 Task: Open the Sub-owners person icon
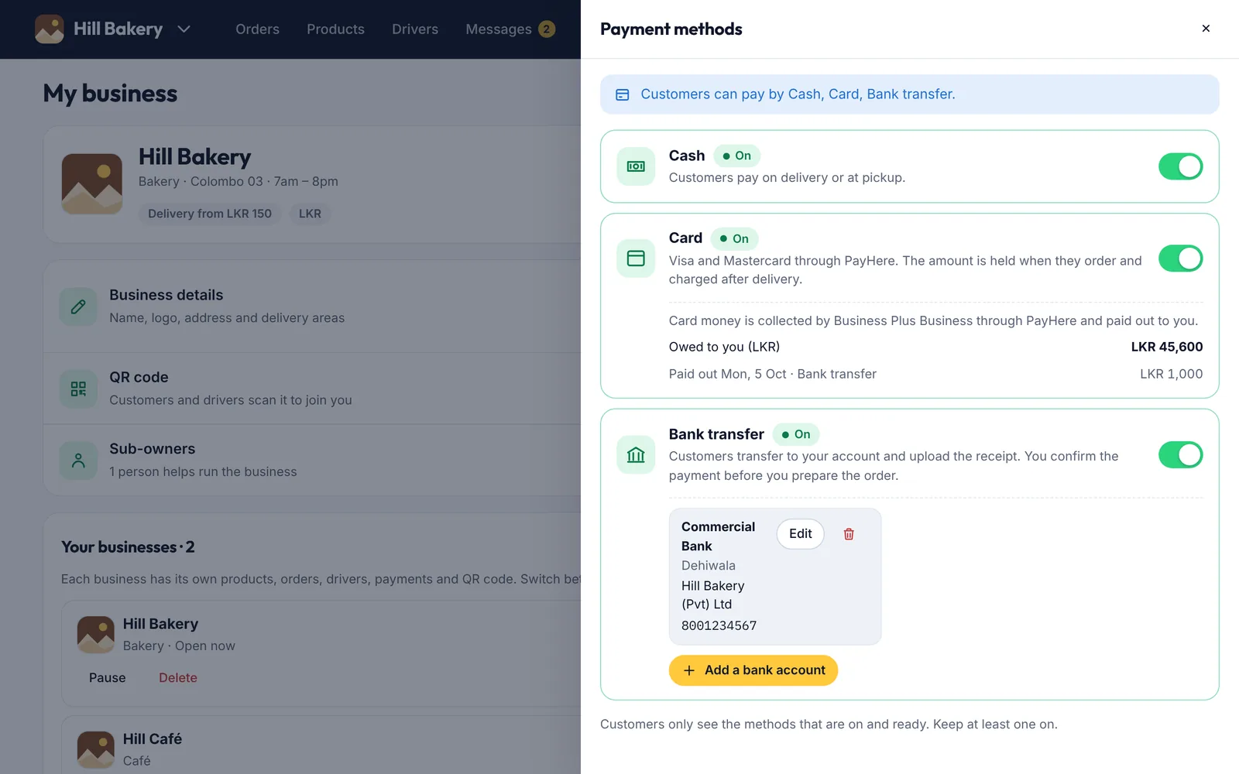78,461
